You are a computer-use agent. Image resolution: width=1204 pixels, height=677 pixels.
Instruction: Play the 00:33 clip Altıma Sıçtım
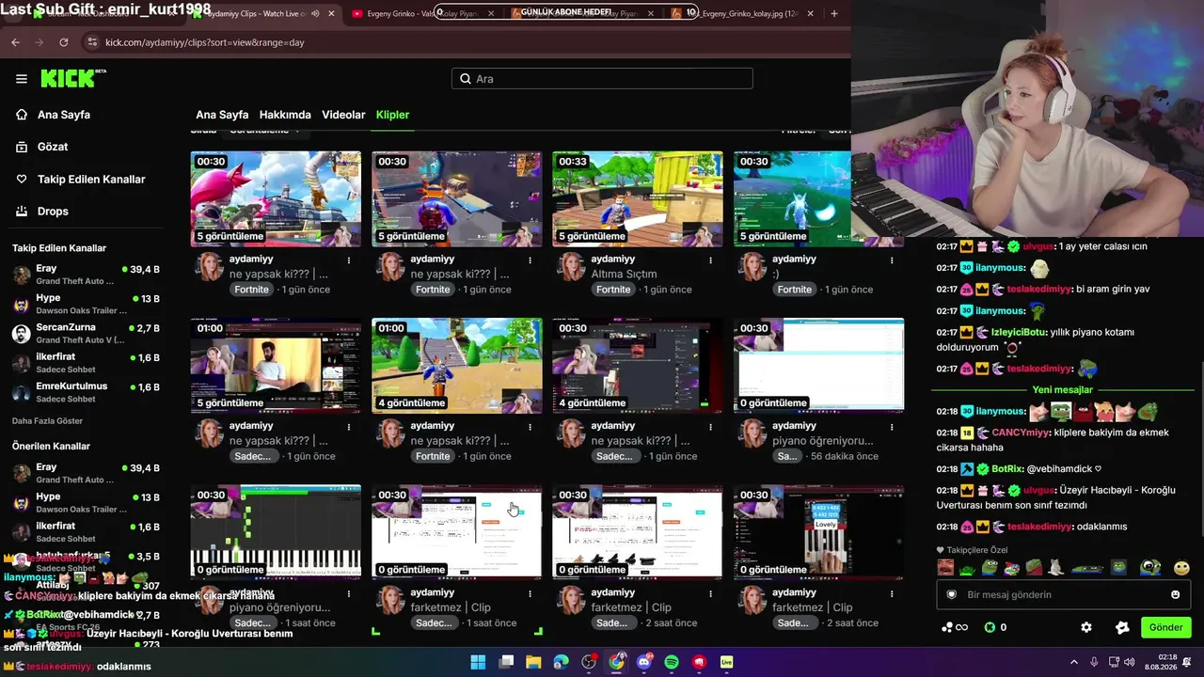pyautogui.click(x=638, y=198)
